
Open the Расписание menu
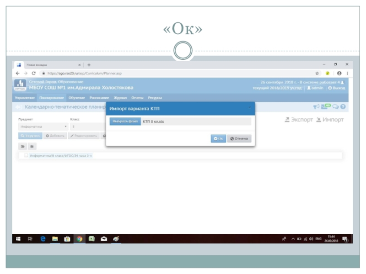(x=99, y=98)
